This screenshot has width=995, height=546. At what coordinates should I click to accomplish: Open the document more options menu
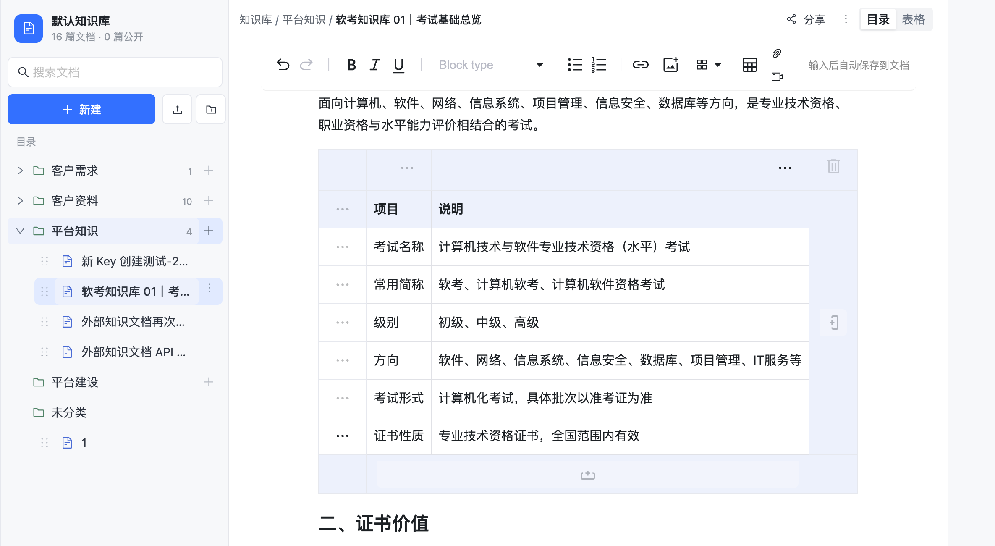point(846,19)
